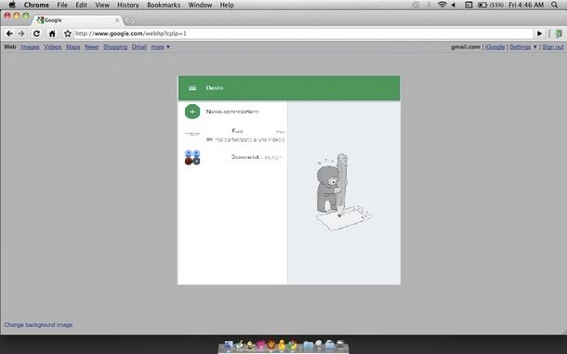Click the Maps link in Google bar
567x354 pixels.
click(73, 47)
